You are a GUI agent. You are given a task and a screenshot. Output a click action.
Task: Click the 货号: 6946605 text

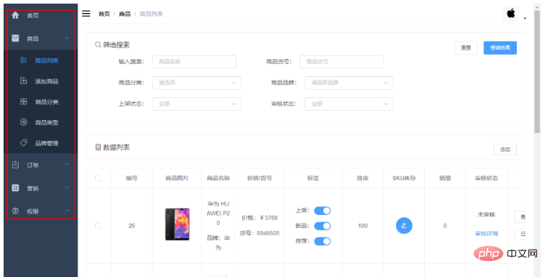[x=260, y=233]
